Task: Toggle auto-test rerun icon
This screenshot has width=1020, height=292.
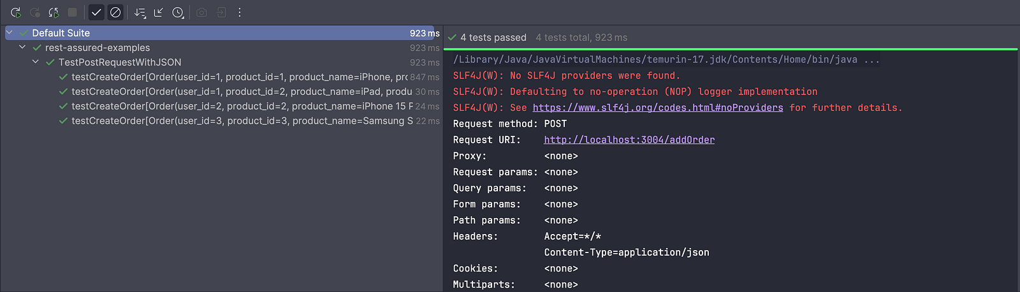Action: pyautogui.click(x=54, y=12)
